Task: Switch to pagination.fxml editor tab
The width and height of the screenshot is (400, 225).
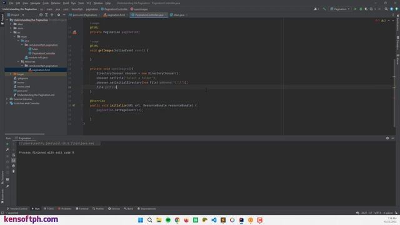Action: click(115, 15)
